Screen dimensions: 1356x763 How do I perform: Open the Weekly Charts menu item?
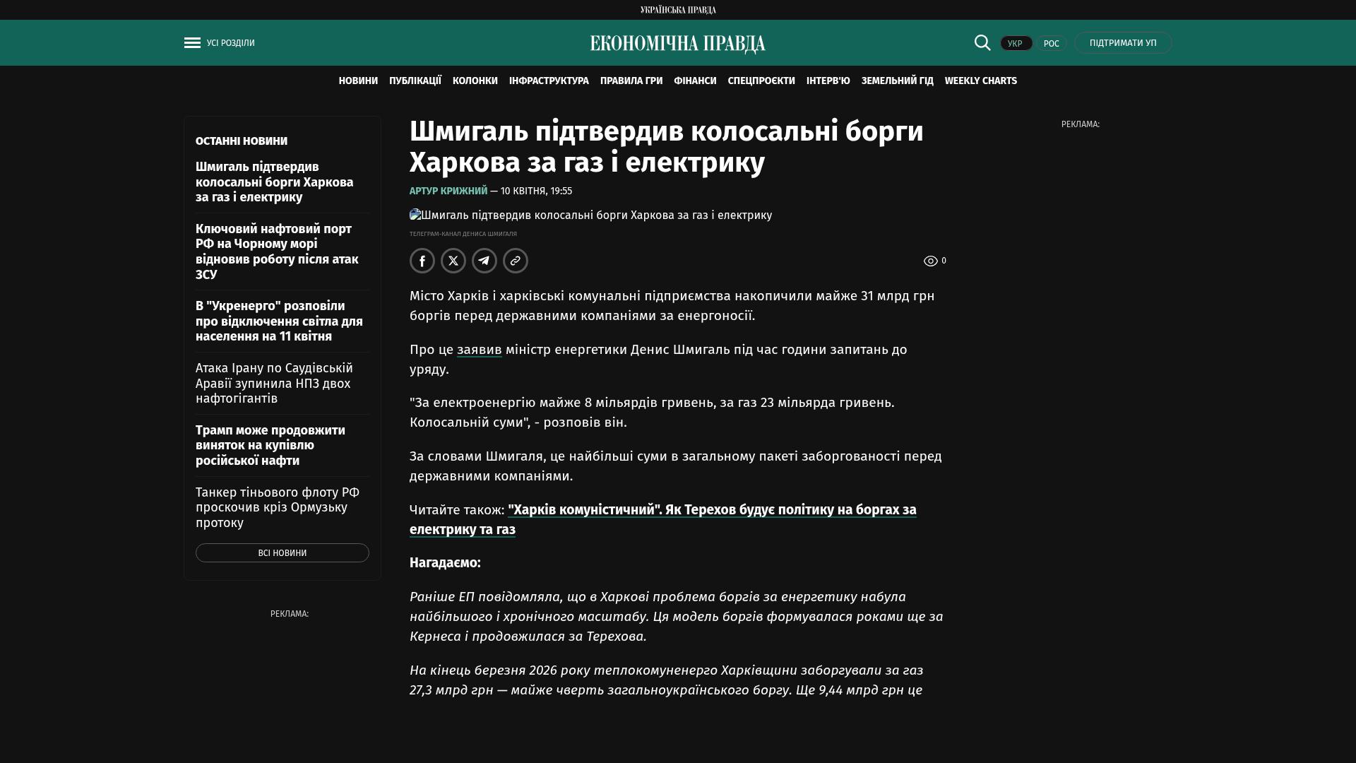(x=980, y=81)
